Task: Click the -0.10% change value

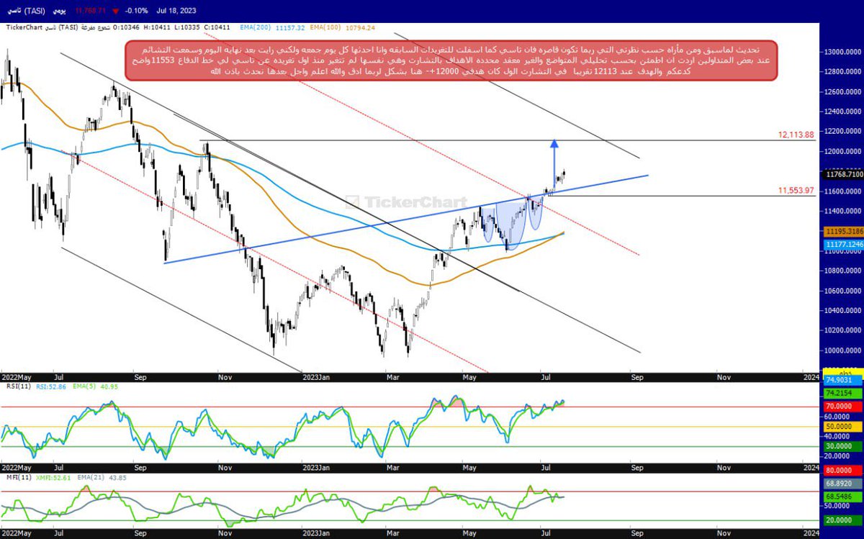Action: click(135, 12)
